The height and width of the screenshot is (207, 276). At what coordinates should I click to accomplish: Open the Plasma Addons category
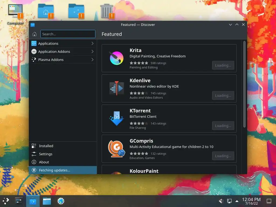[x=63, y=60]
